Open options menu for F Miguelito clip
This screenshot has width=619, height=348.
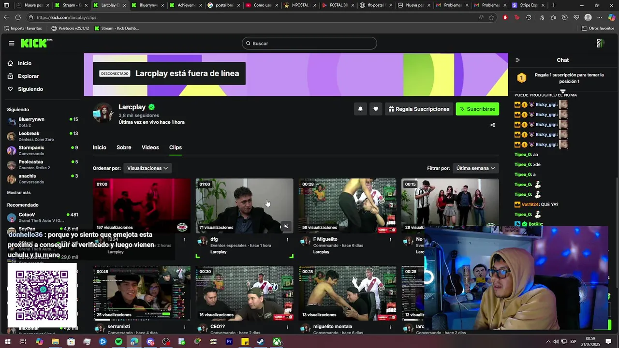point(390,240)
